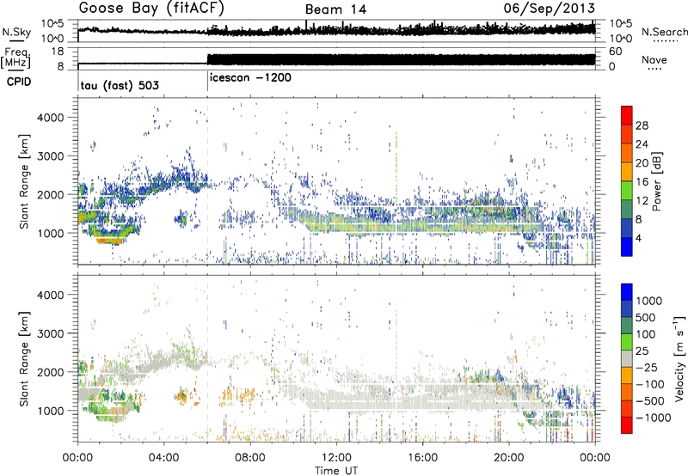Click the gray segment of velocity color bar
Viewport: 688px width, 476px height.
pos(627,359)
